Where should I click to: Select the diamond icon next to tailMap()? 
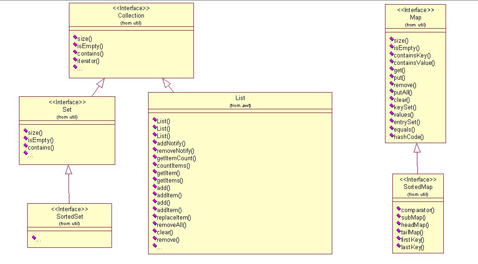click(398, 231)
